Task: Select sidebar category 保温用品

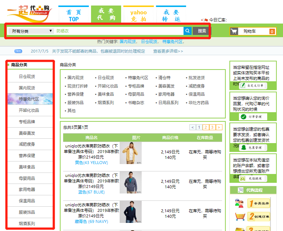Action: click(x=30, y=201)
